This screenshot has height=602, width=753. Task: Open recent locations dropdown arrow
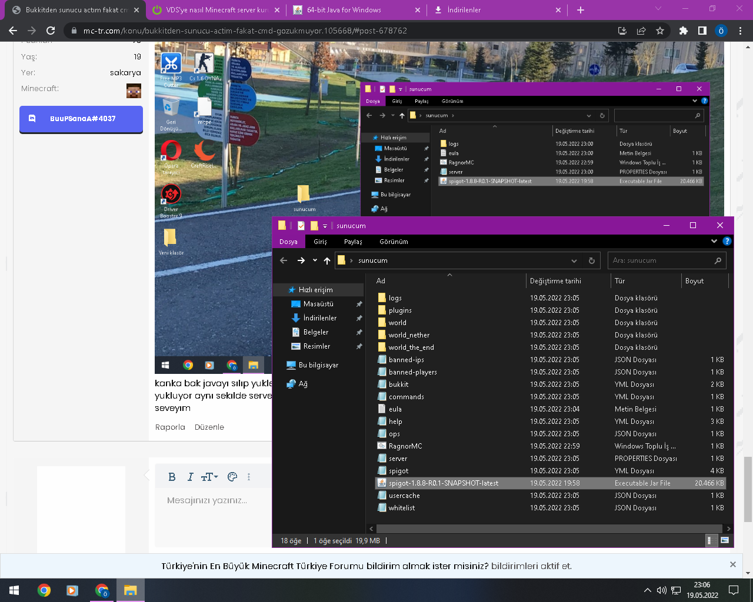click(315, 260)
